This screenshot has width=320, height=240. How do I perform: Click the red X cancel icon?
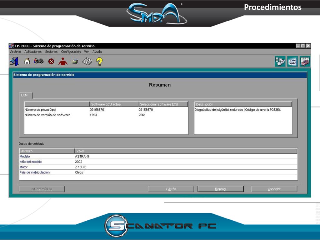tap(51, 62)
